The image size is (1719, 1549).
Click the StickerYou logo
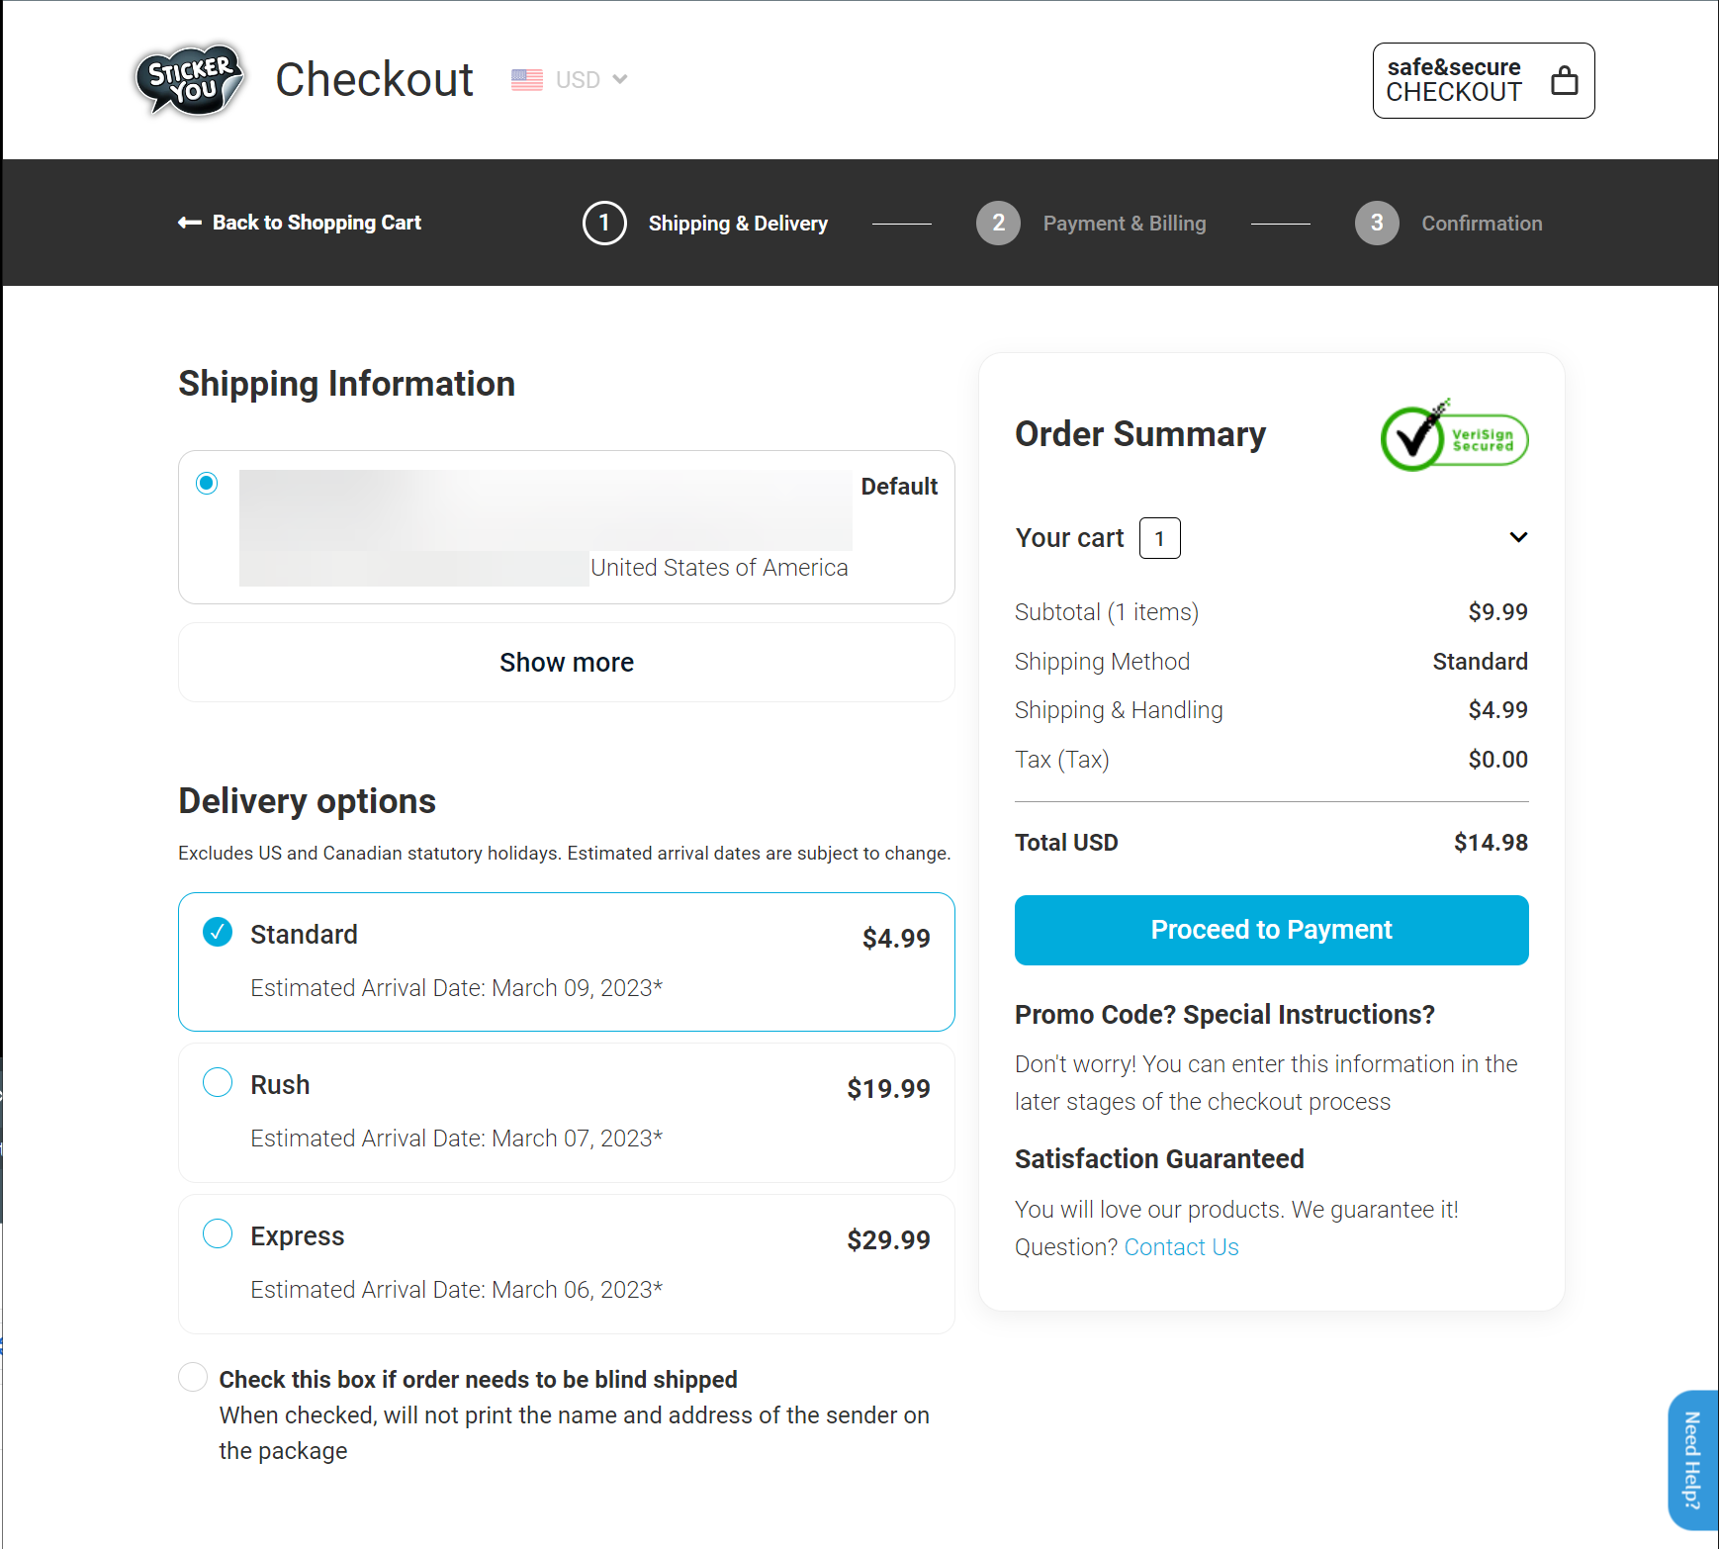189,80
